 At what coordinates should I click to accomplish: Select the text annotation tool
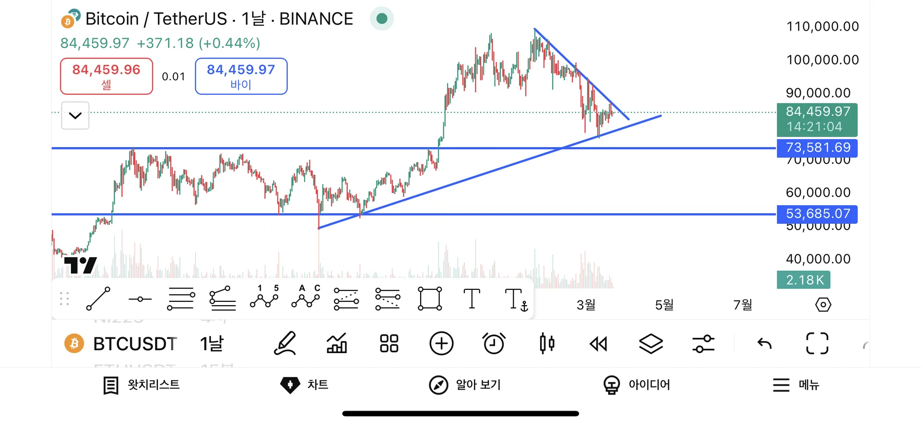click(472, 299)
